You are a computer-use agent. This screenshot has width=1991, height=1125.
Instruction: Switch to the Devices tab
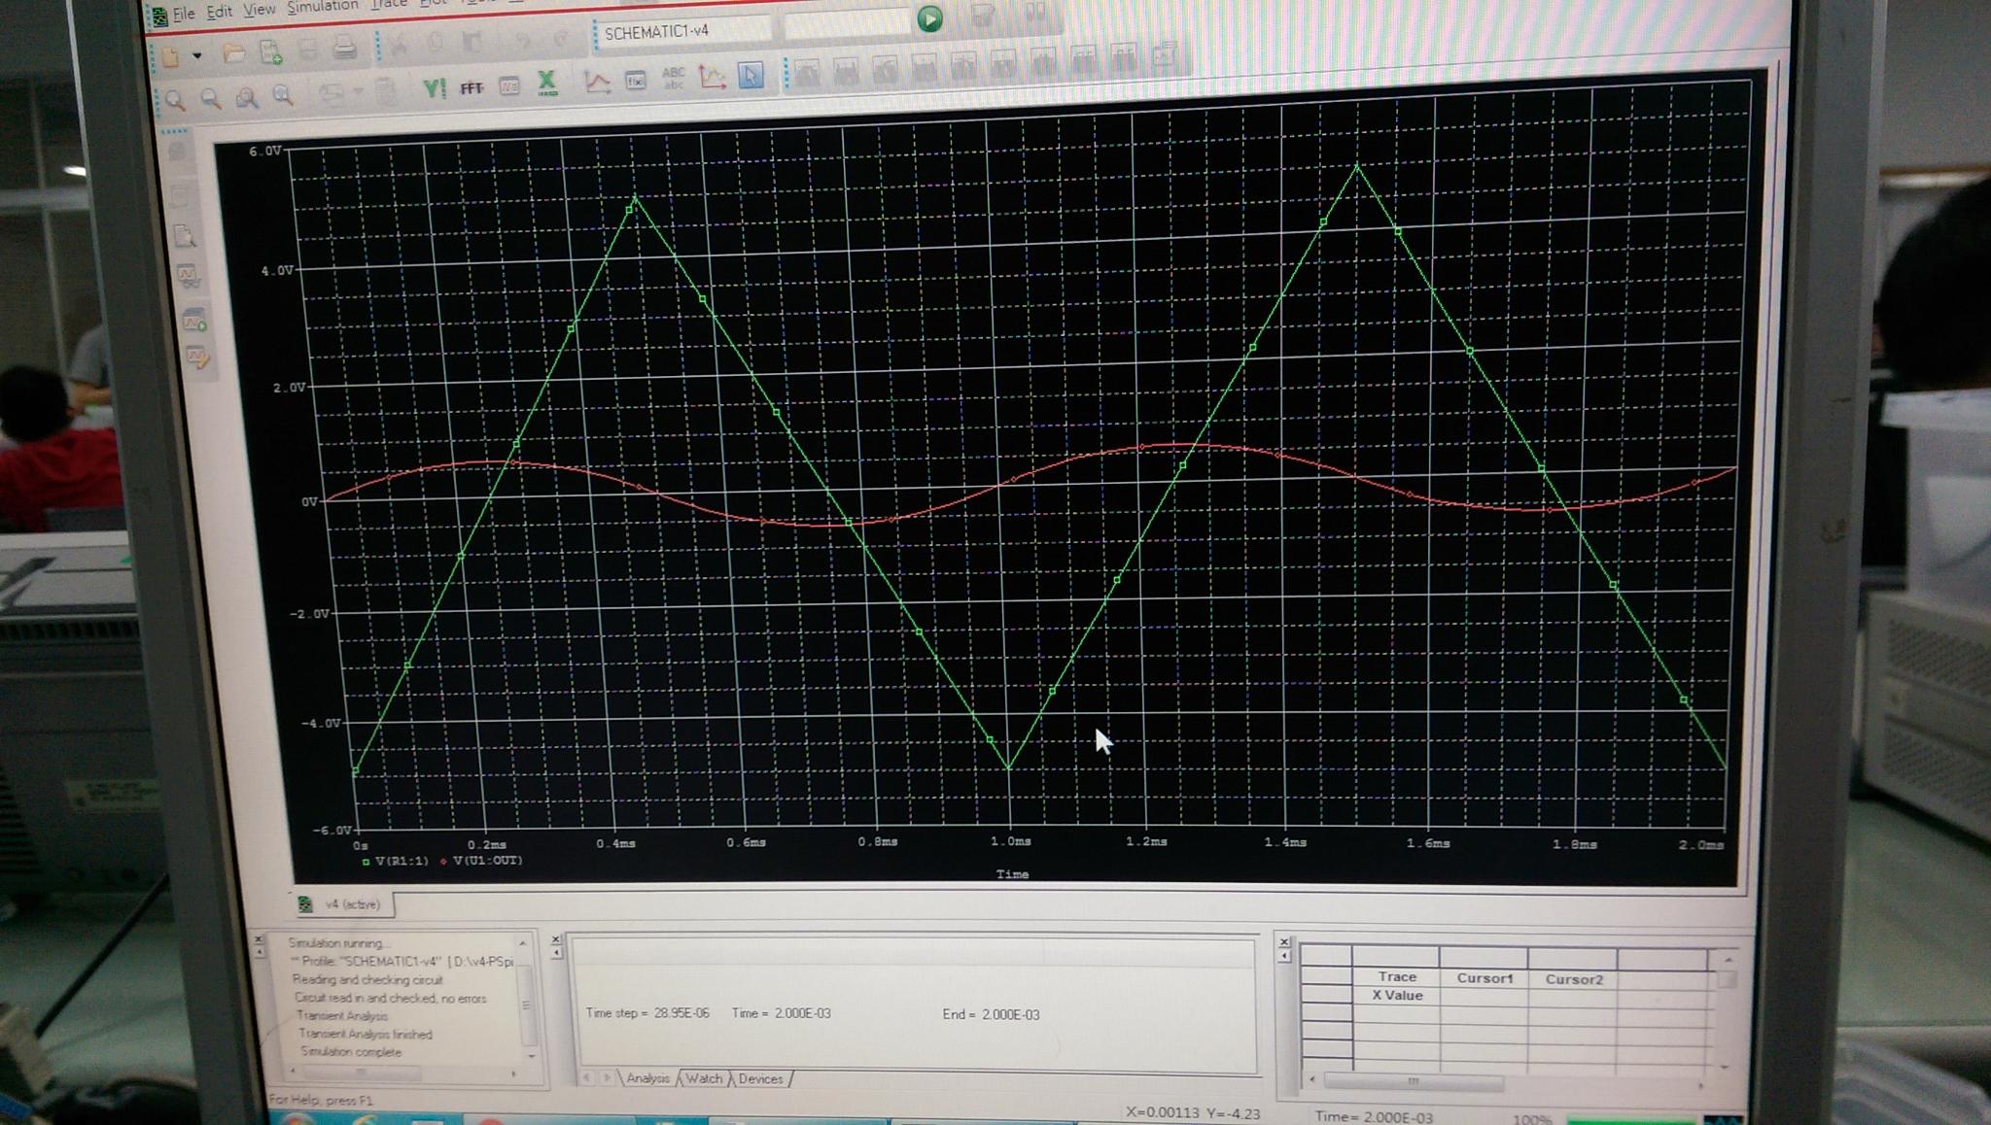(760, 1078)
